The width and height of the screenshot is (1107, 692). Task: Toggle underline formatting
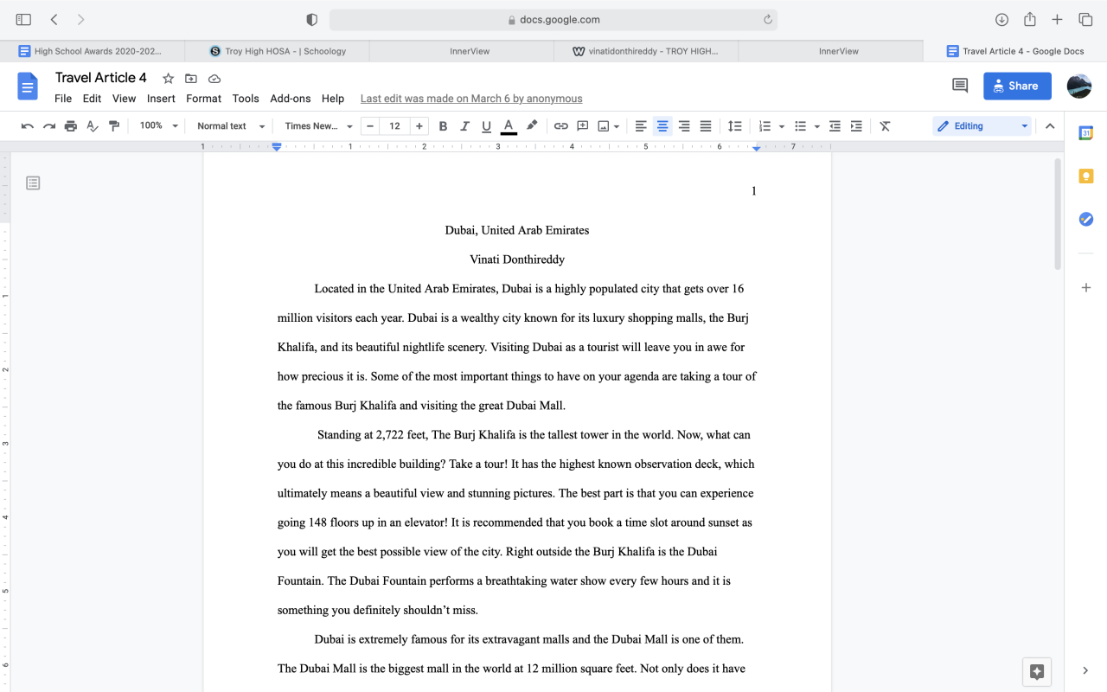tap(486, 126)
